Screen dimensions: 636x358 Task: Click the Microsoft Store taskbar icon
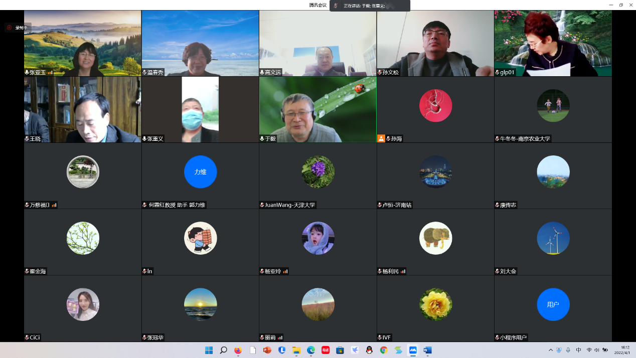[340, 350]
